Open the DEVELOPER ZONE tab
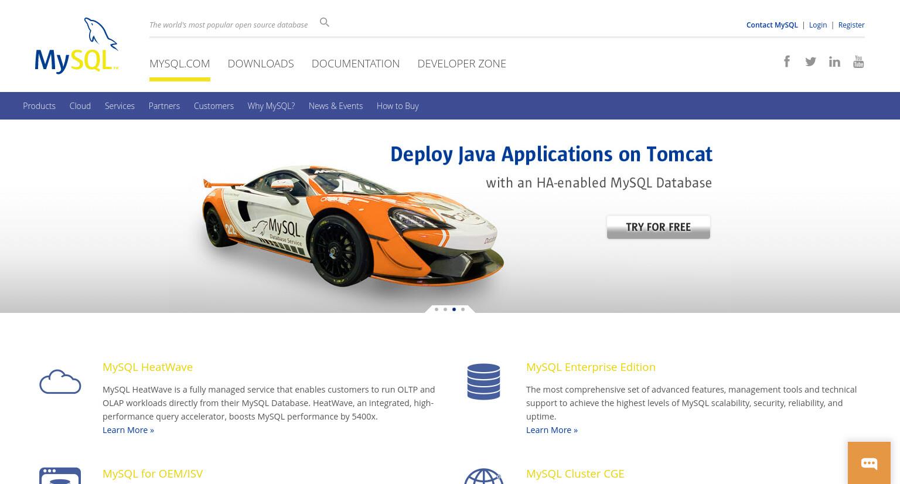This screenshot has height=484, width=900. [x=462, y=63]
